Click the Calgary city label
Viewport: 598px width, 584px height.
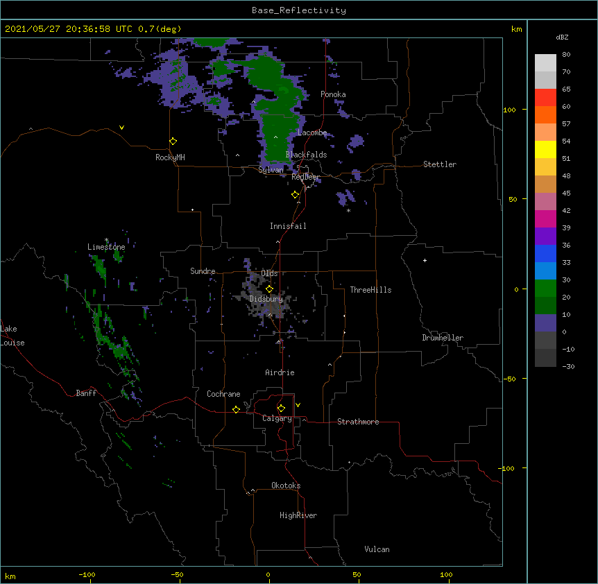tap(277, 418)
